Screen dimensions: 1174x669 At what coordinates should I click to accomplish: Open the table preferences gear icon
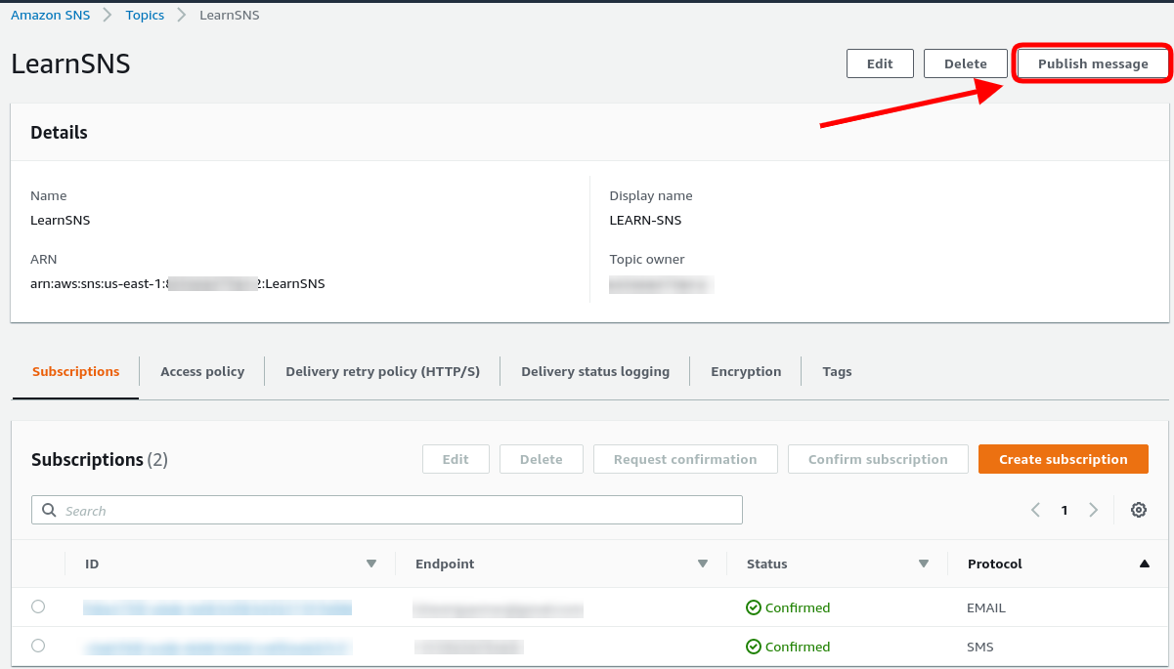click(1138, 510)
